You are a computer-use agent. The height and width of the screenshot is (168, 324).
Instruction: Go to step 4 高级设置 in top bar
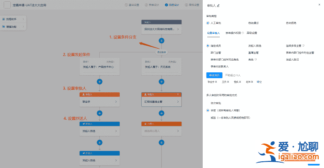point(192,5)
